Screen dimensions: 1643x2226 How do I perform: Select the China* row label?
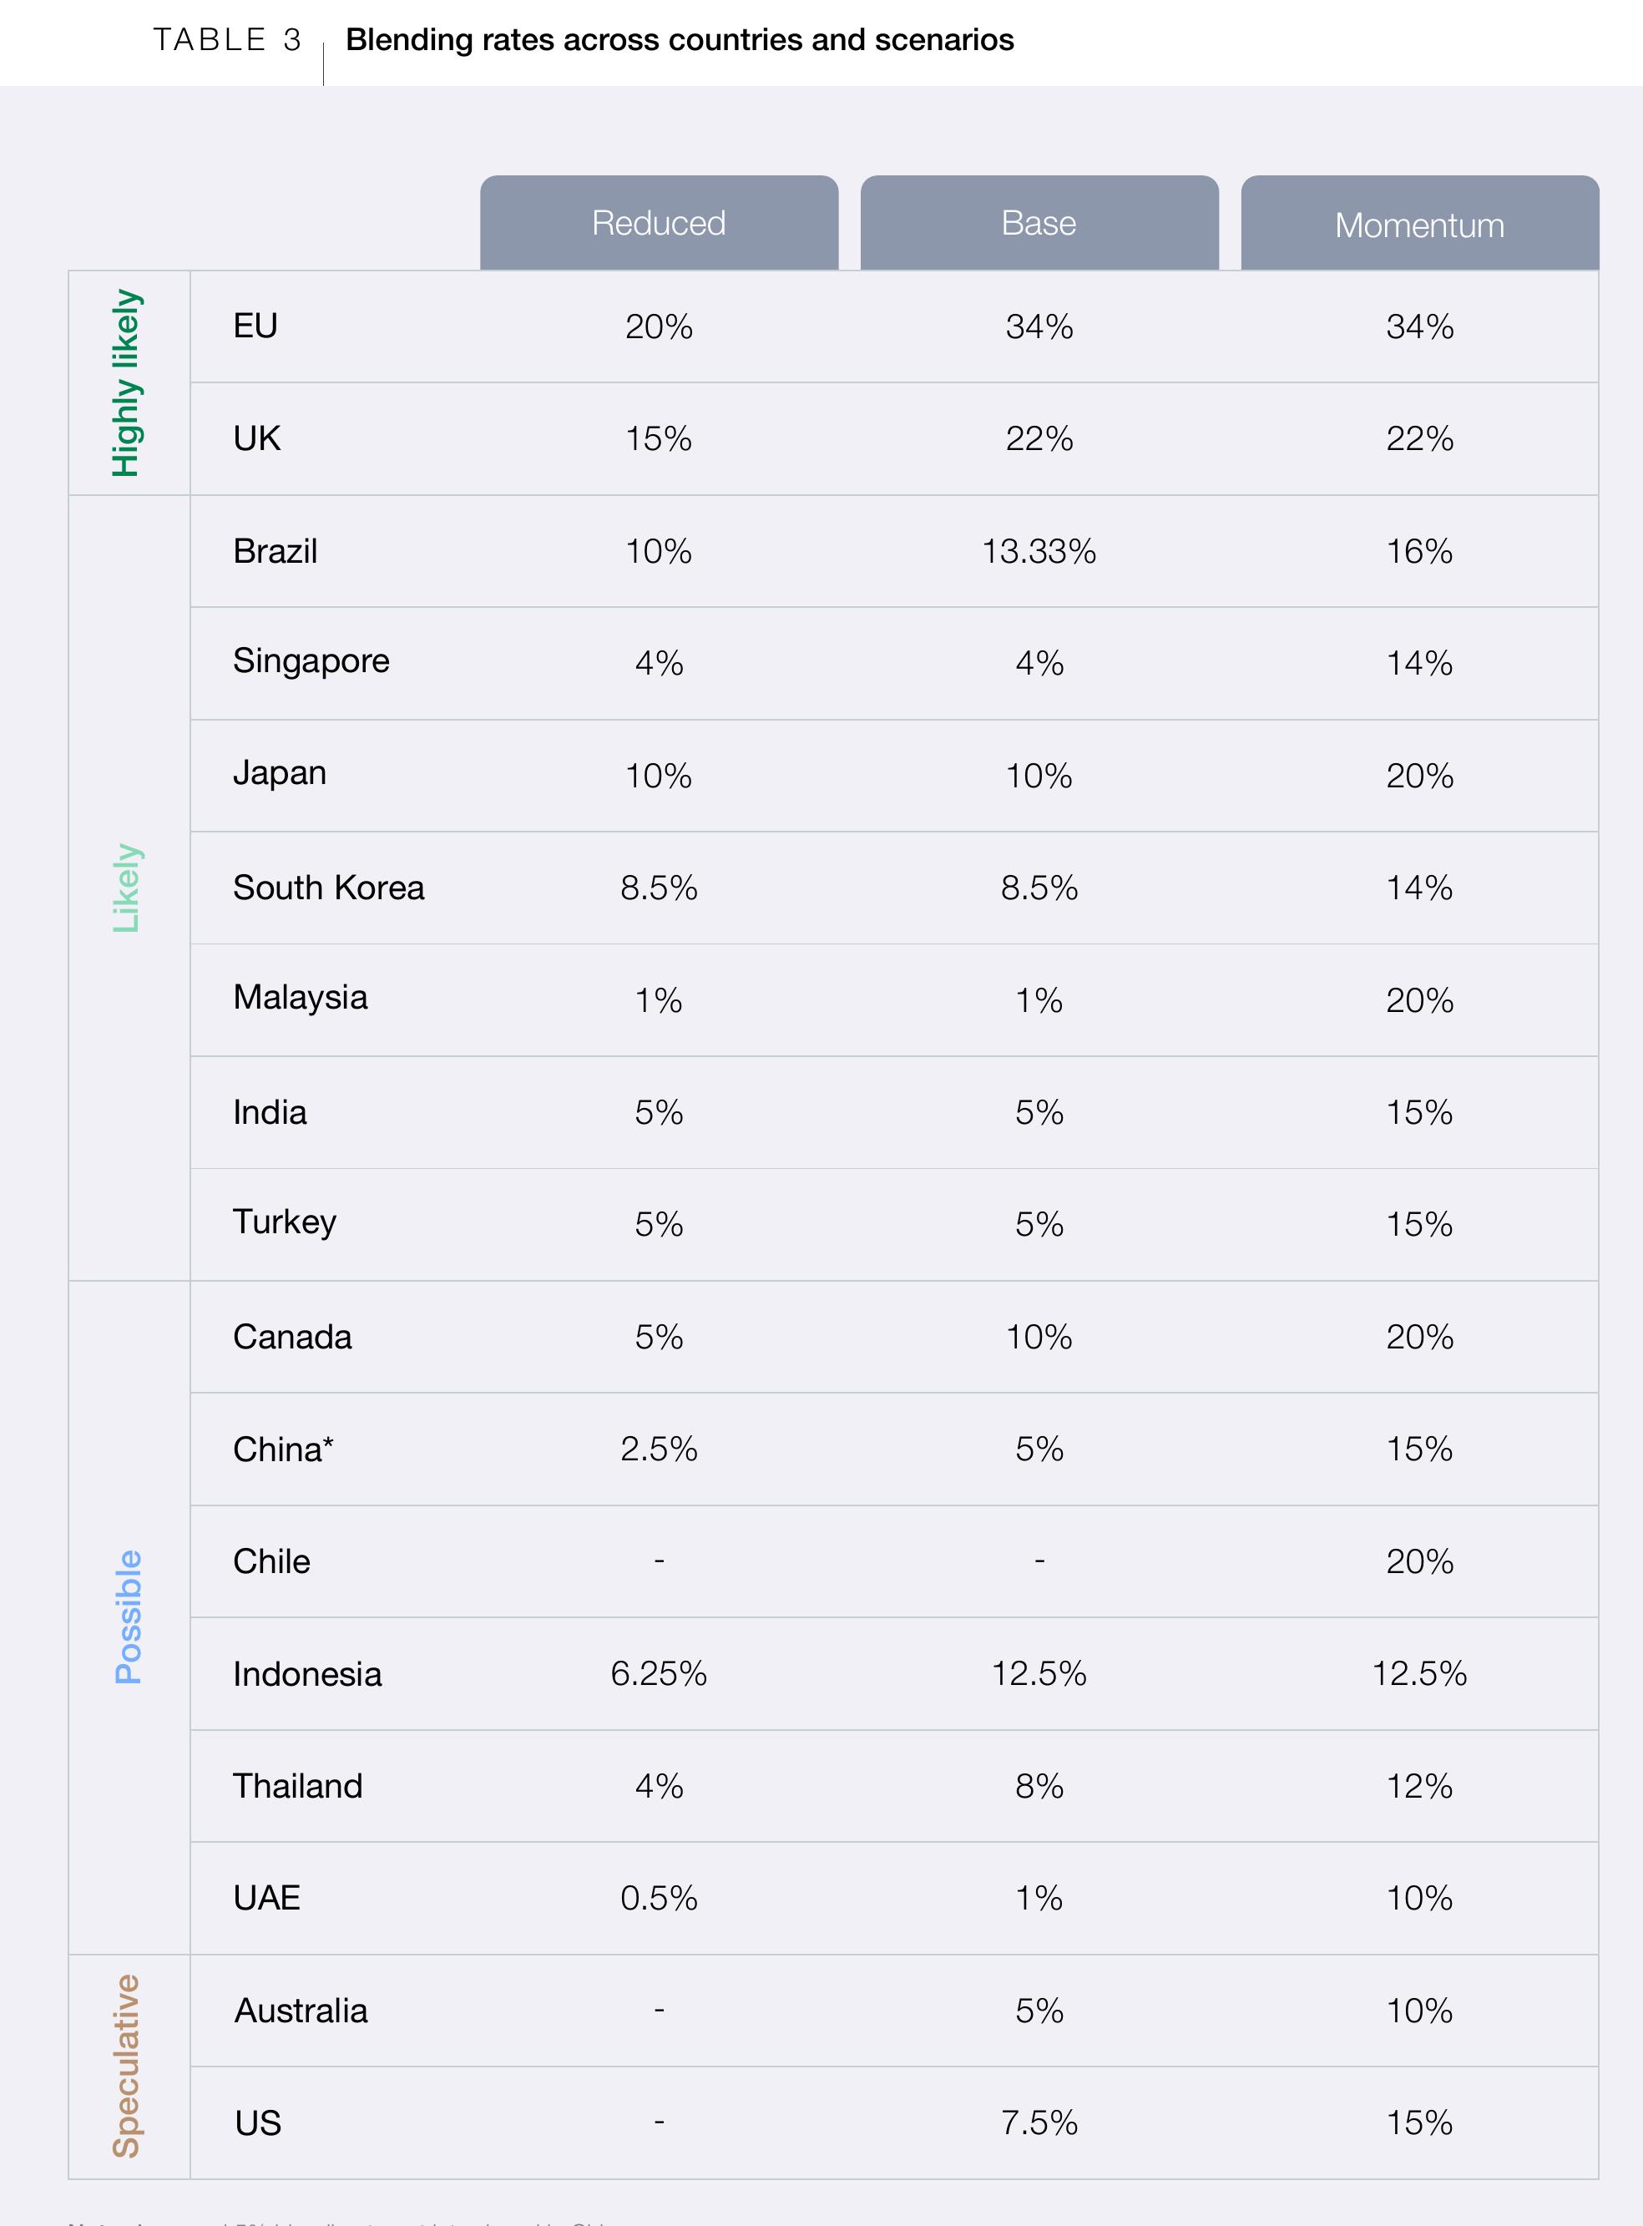[284, 1449]
